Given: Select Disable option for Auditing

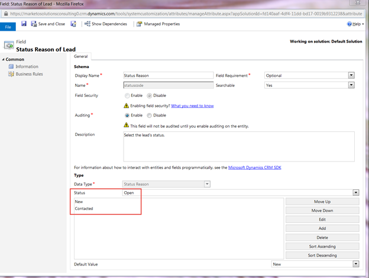Looking at the screenshot, I should (149, 115).
